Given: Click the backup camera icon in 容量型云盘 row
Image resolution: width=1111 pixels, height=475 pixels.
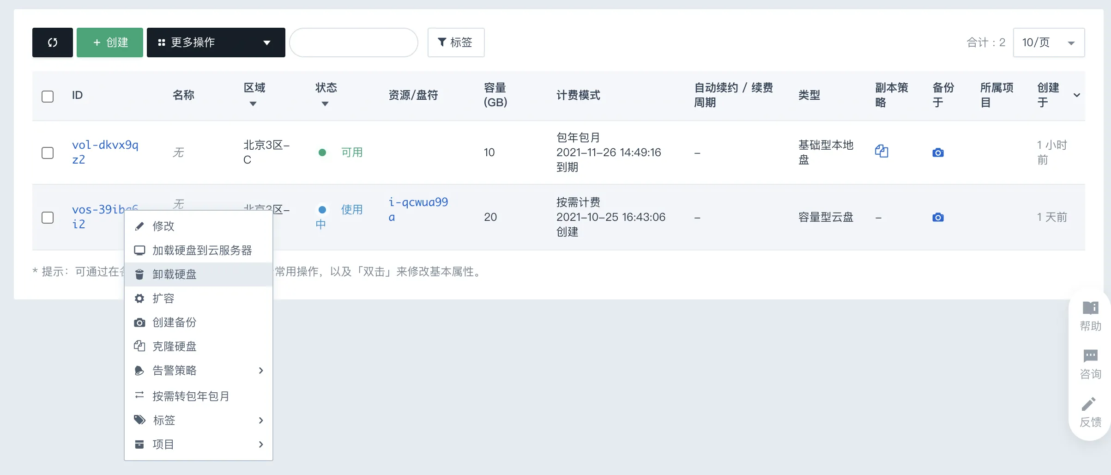Looking at the screenshot, I should pyautogui.click(x=938, y=217).
